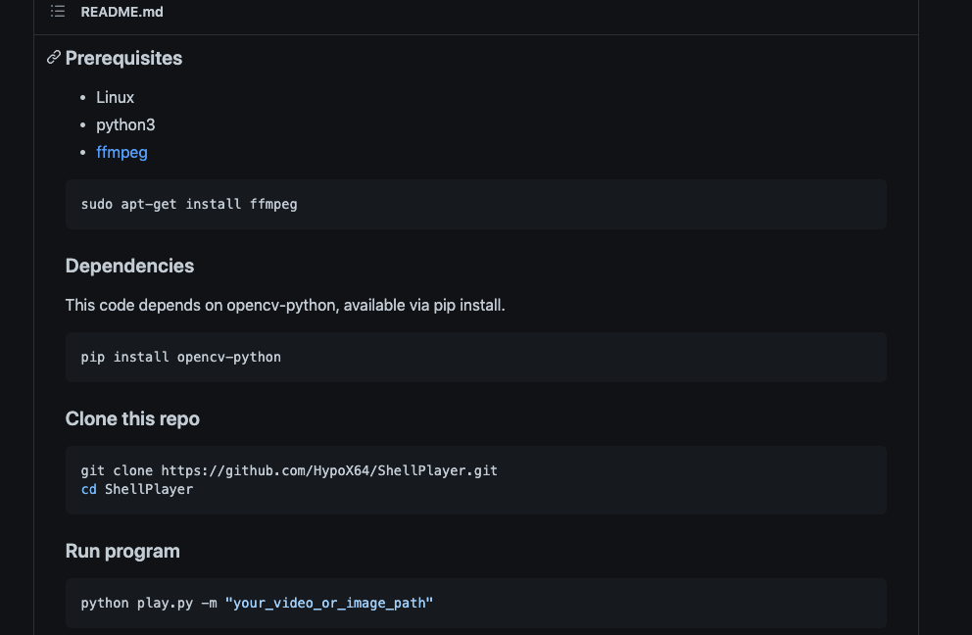972x635 pixels.
Task: Click the cd ShellPlayer command line
Action: pyautogui.click(x=137, y=489)
